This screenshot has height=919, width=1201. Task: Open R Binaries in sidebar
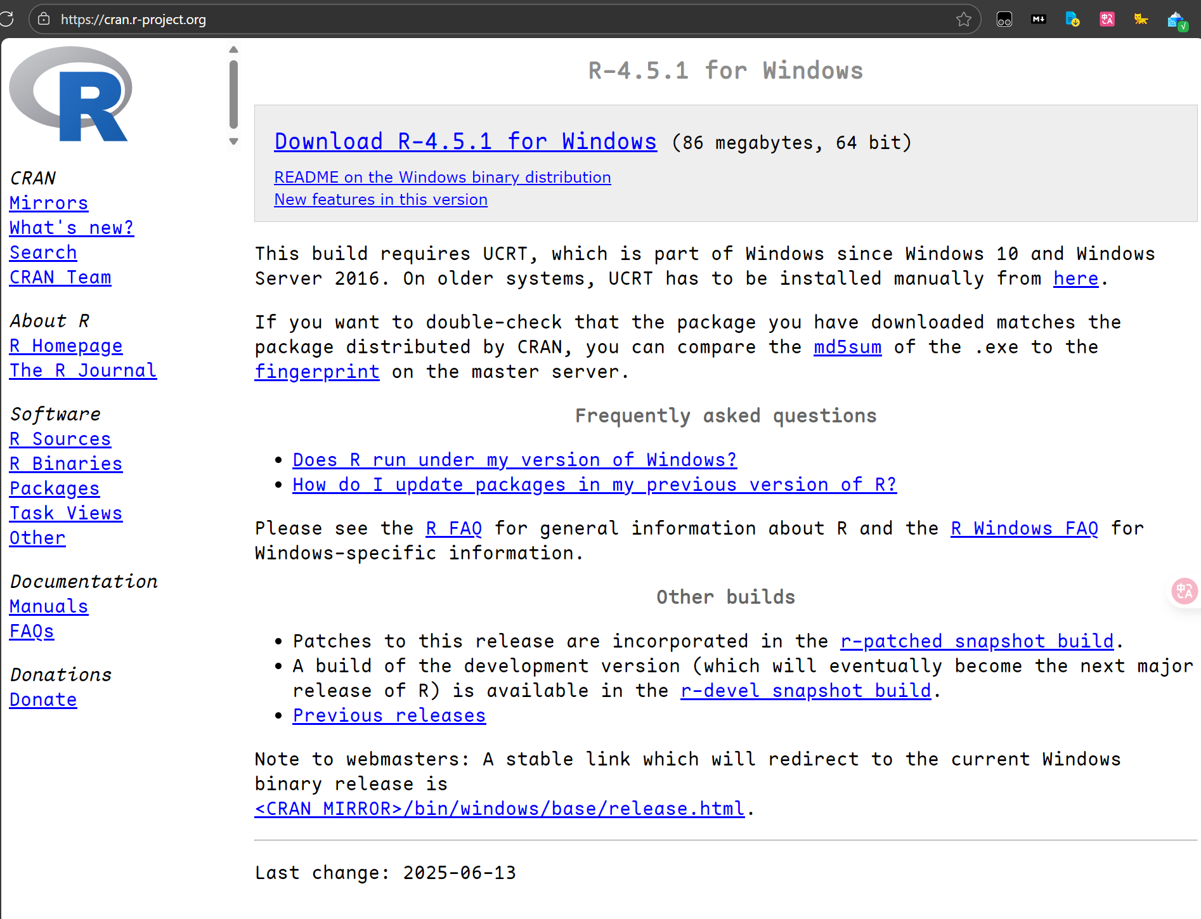pyautogui.click(x=66, y=464)
